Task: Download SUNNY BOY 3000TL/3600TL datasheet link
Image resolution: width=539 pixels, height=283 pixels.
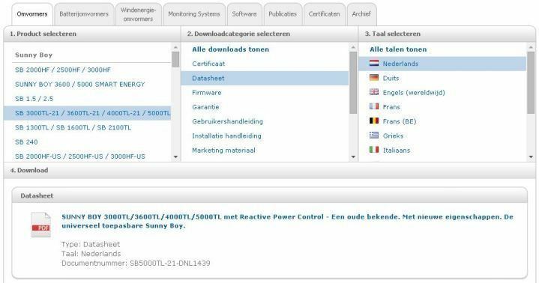Action: 287,221
